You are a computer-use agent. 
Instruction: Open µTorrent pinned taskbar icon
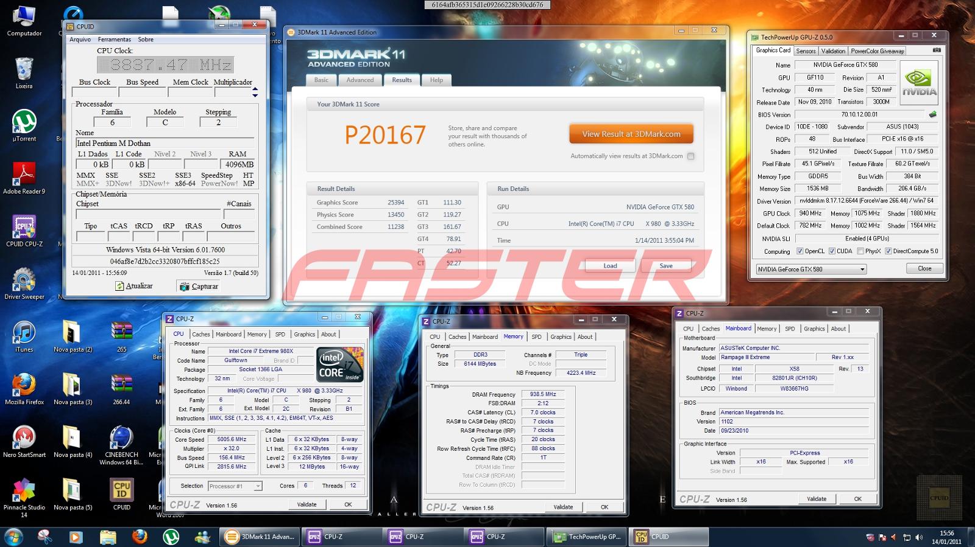tap(171, 537)
